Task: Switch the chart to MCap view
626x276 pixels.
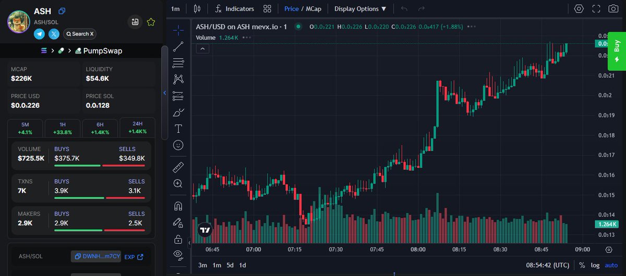Action: [314, 9]
